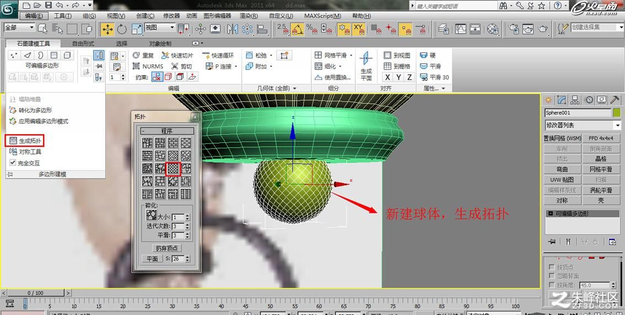Screen dimensions: 625x315
Task: Select Polygon sub-object level icon
Action: click(x=54, y=56)
